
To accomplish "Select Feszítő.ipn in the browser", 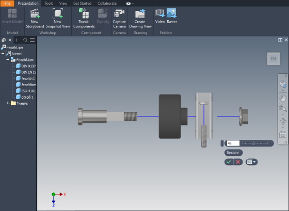I will (12, 47).
